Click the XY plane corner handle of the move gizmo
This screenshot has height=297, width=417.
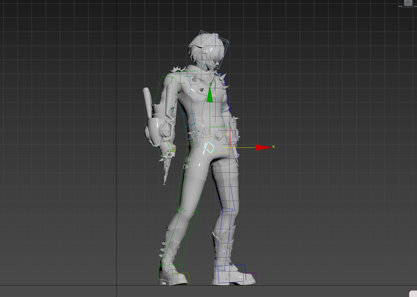tap(220, 137)
